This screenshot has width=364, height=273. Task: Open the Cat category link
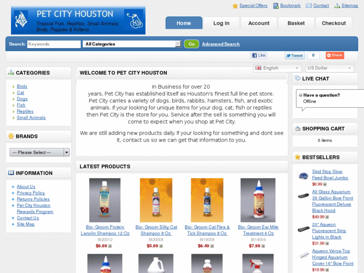[21, 93]
